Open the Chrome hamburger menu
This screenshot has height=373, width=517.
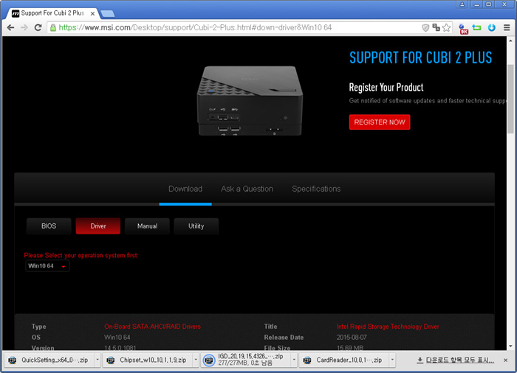coord(507,28)
